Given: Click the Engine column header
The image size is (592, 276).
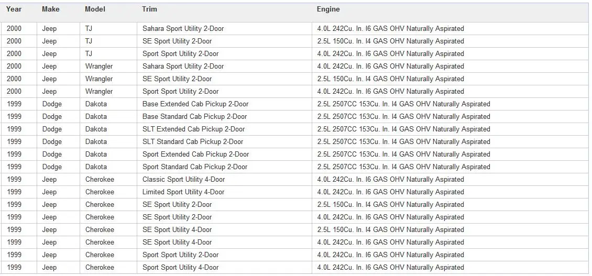Looking at the screenshot, I should click(328, 9).
